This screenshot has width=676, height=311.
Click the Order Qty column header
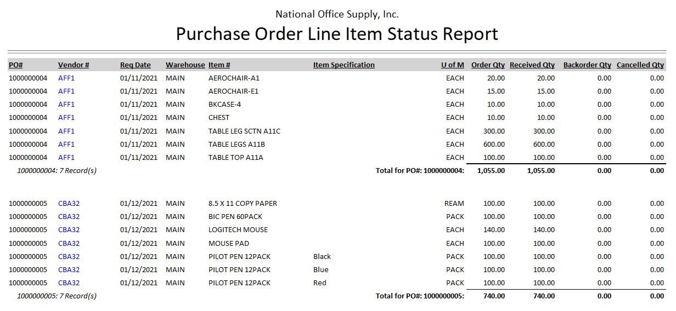(488, 65)
